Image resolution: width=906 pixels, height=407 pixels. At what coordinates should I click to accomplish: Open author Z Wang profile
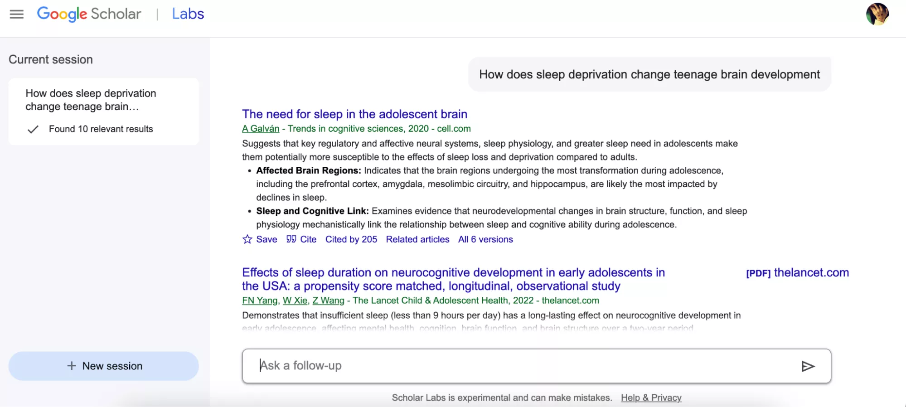pyautogui.click(x=329, y=300)
